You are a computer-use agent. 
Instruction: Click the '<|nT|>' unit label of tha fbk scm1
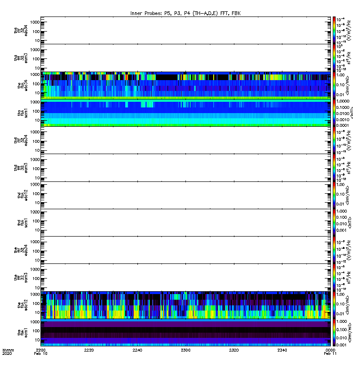[351, 113]
